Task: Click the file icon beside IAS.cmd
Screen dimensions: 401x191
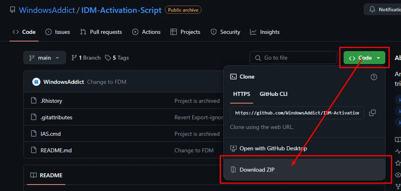Action: coord(34,133)
